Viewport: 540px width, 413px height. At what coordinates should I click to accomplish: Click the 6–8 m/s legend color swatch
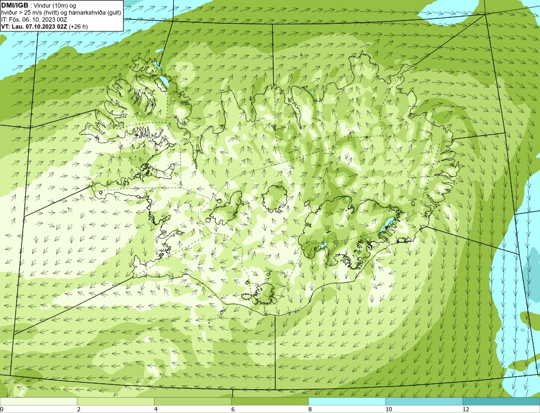(x=270, y=402)
